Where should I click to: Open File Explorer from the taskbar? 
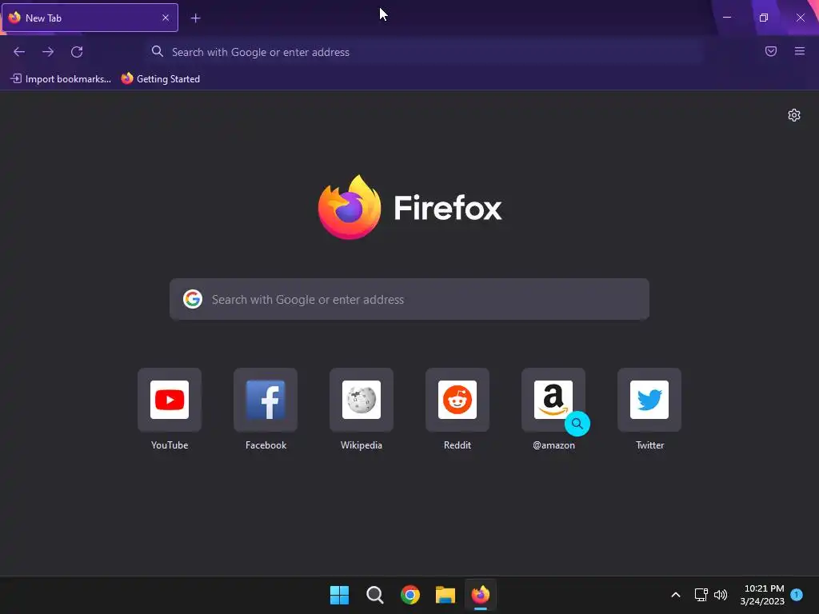coord(445,595)
